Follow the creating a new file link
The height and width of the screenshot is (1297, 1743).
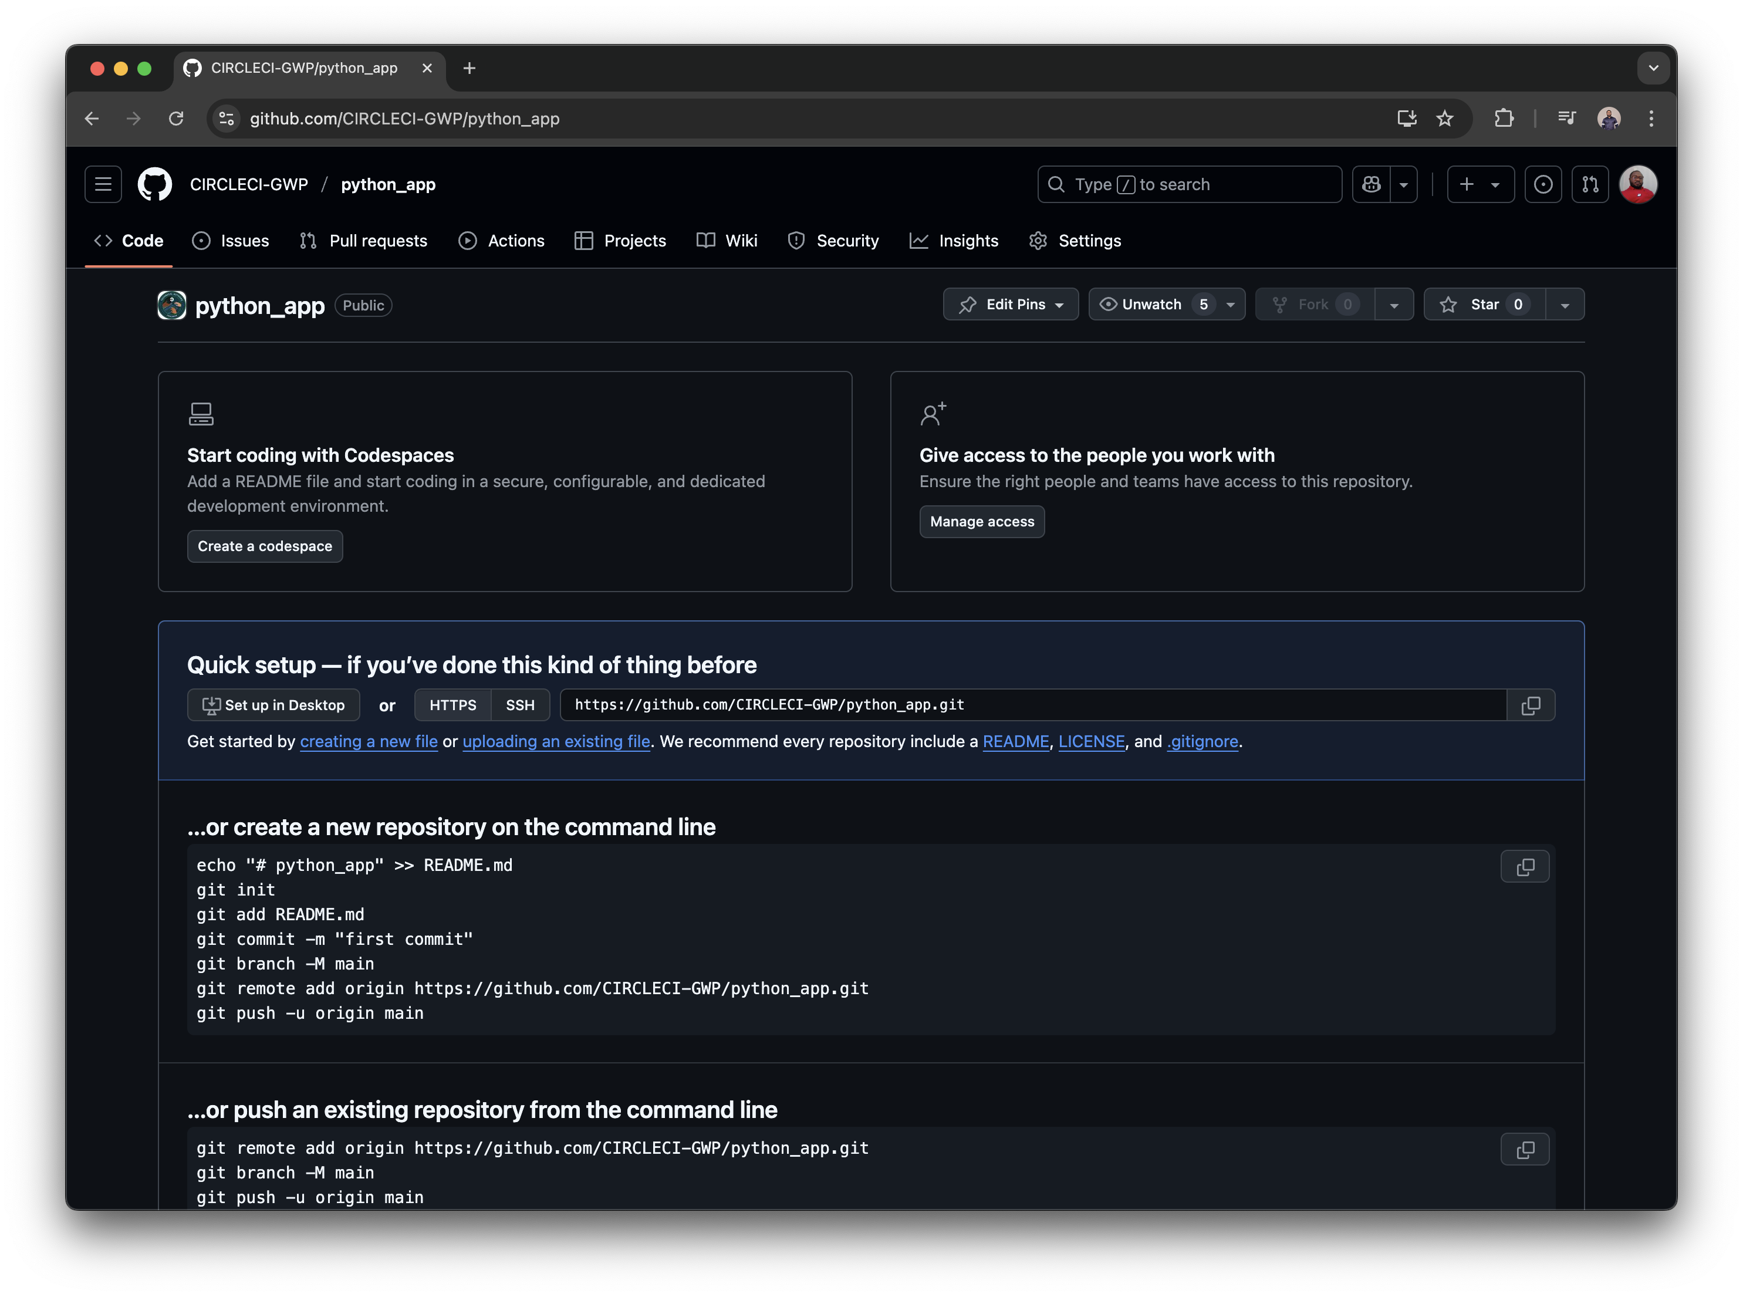click(x=369, y=741)
